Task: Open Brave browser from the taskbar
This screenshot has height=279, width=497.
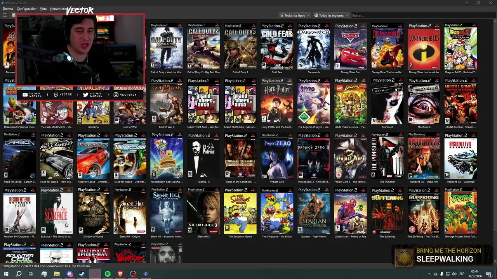Action: (120, 274)
